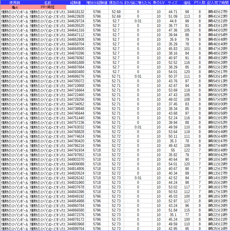Select 情熱のスペインボール cell in row 344641316
Image resolution: width=230 pixels, height=231 pixels.
(x=15, y=30)
